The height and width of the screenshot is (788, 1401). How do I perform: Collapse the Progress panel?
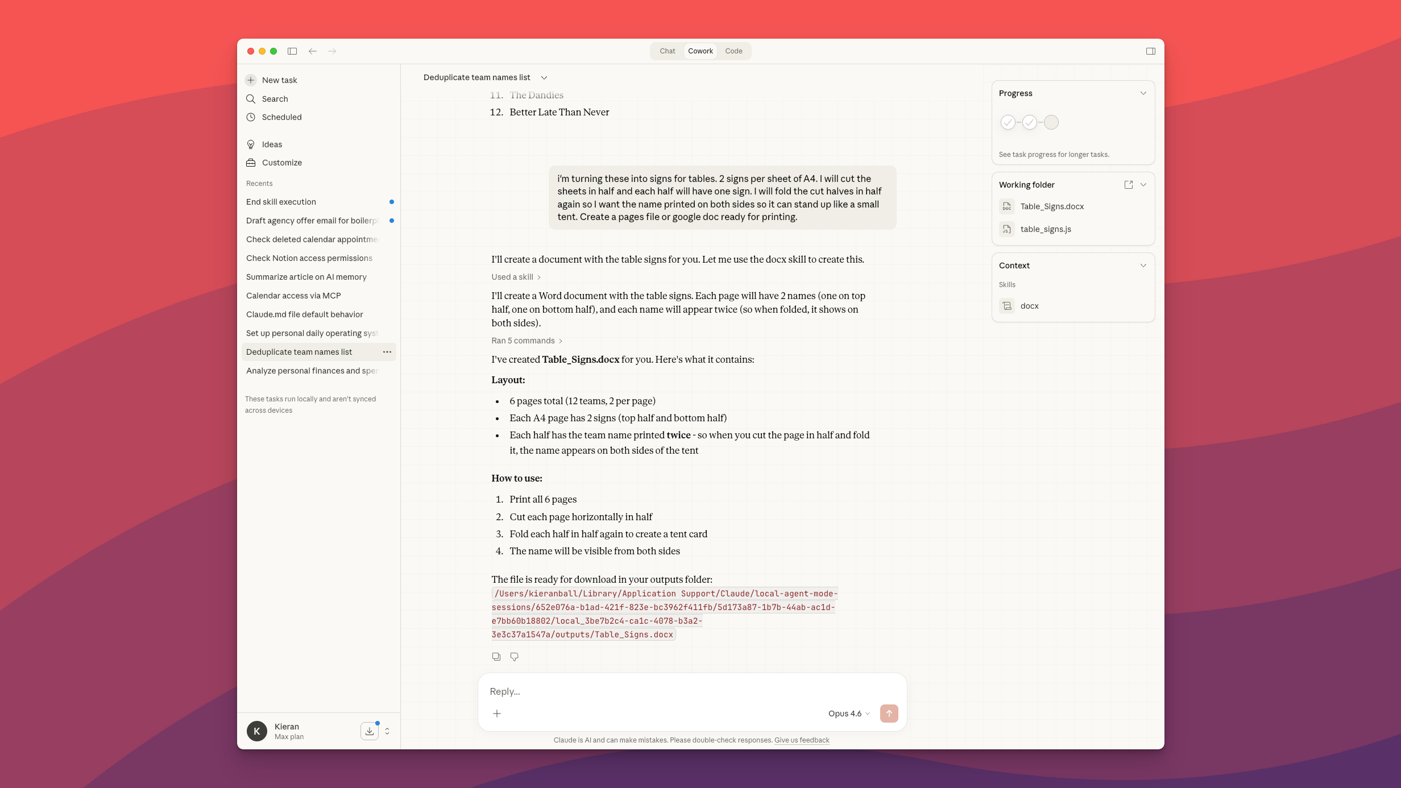coord(1143,93)
